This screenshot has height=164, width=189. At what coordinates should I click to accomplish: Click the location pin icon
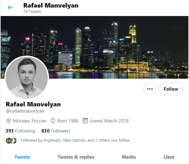(x=8, y=121)
